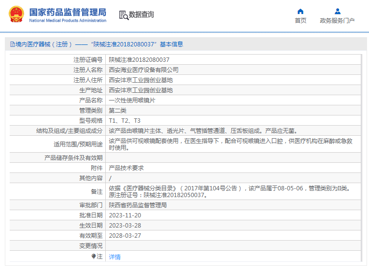Click the 型号规格 label
The height and width of the screenshot is (272, 369).
point(91,121)
